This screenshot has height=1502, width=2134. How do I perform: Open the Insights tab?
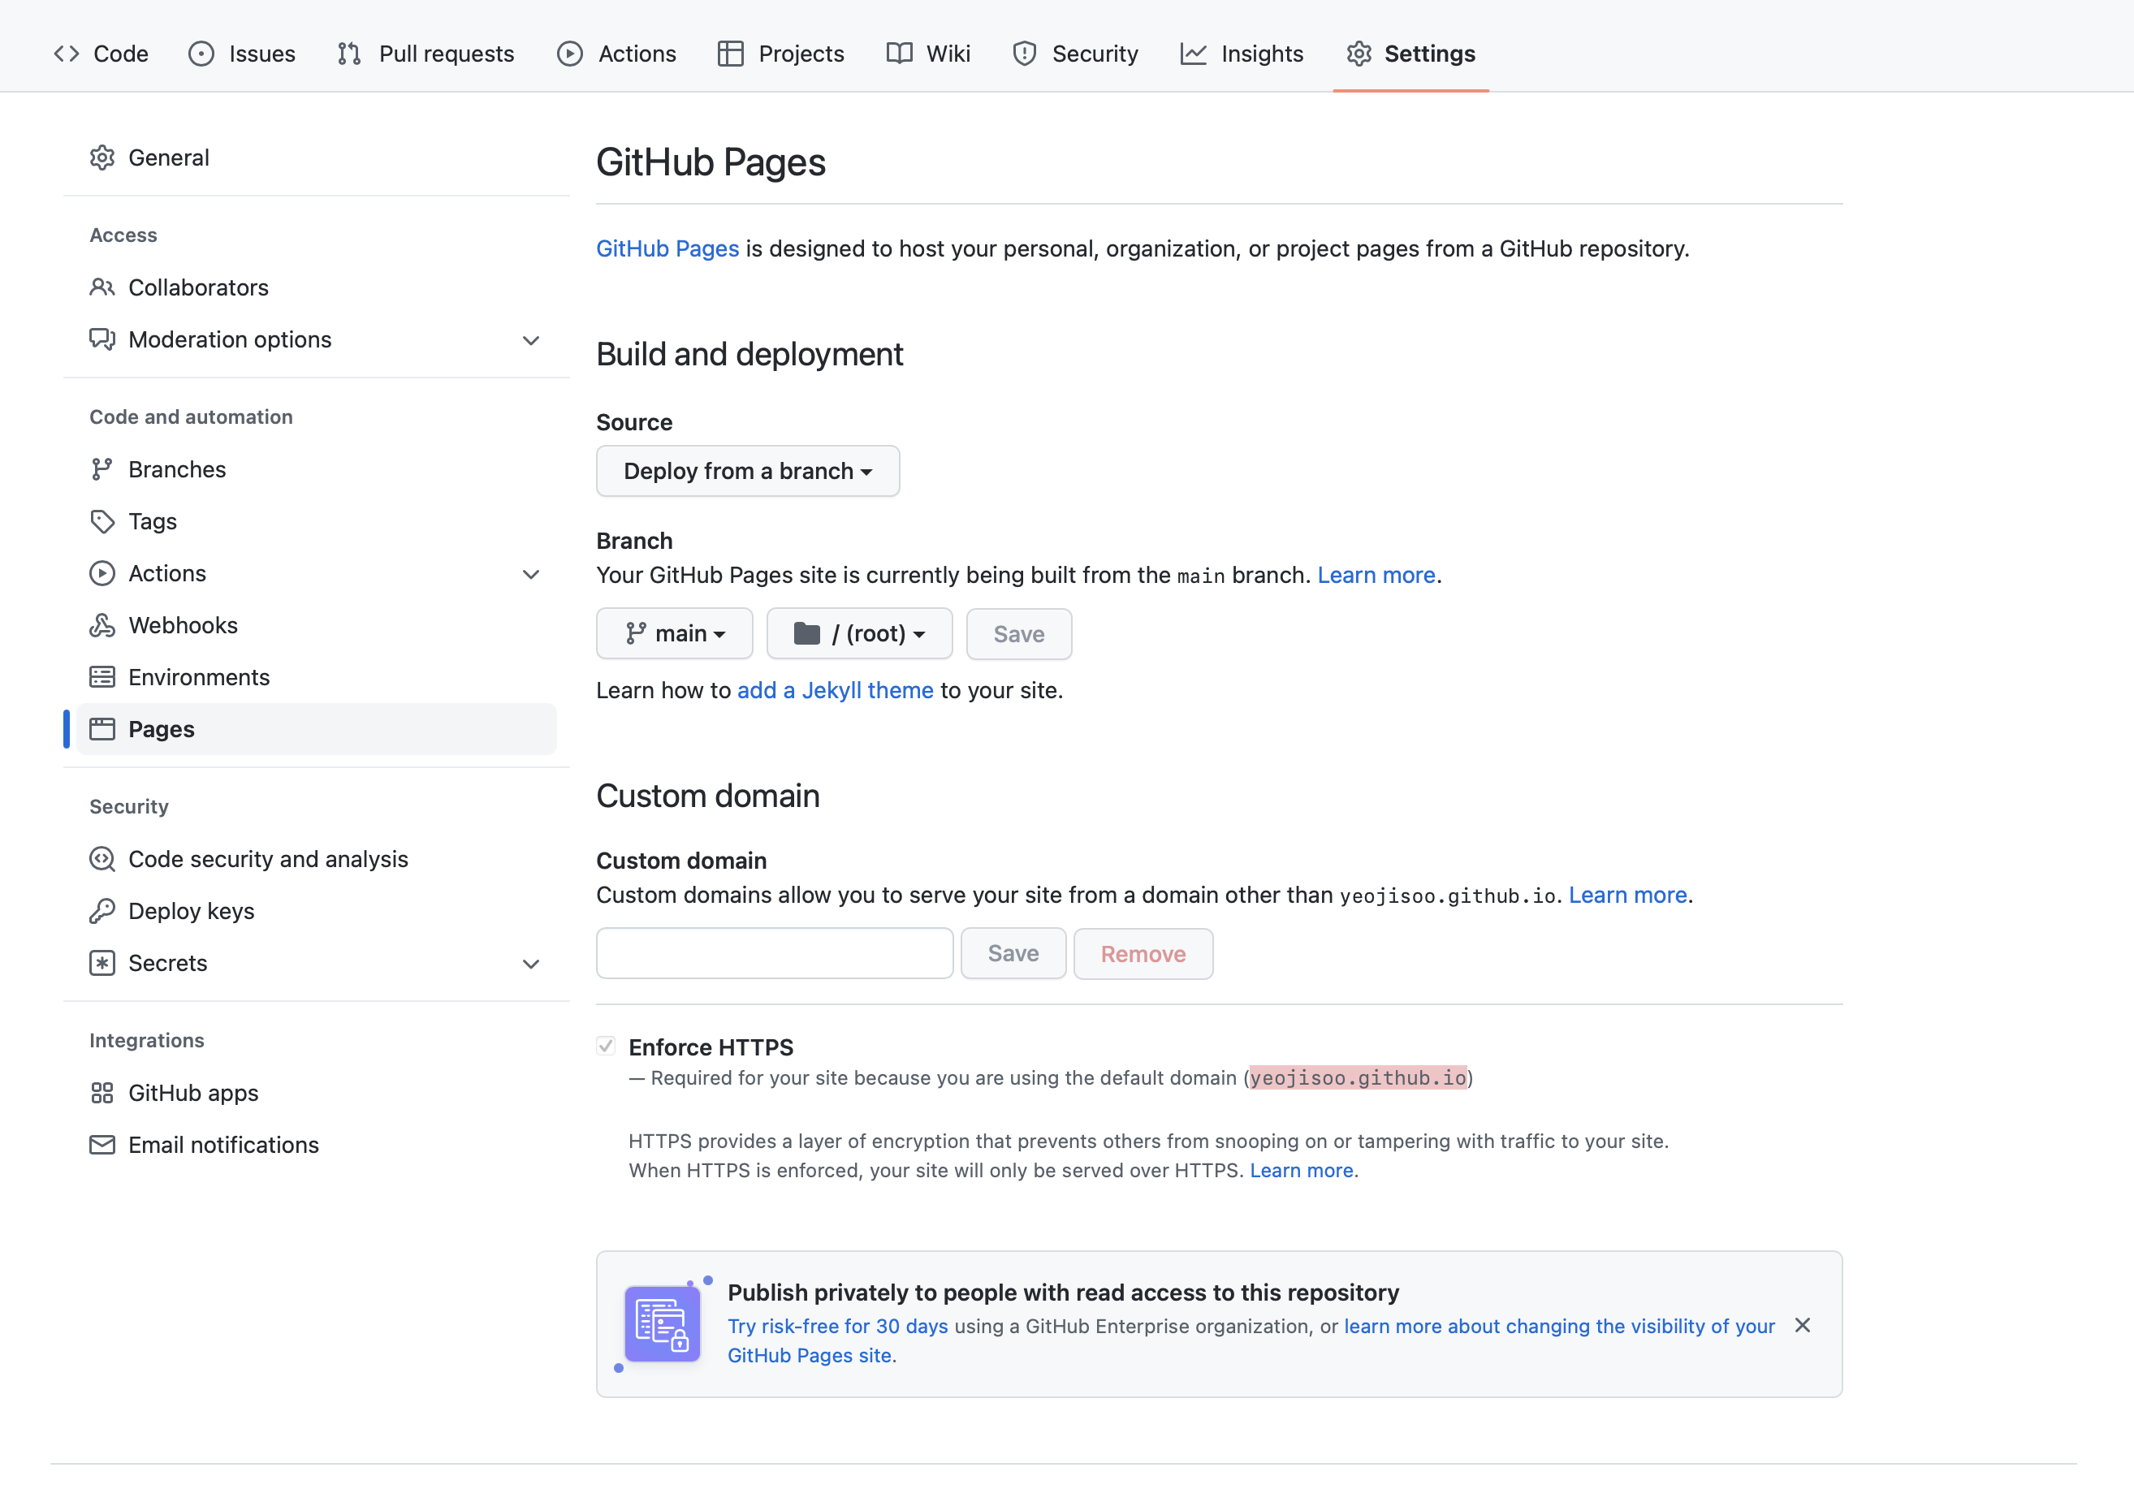click(x=1242, y=54)
